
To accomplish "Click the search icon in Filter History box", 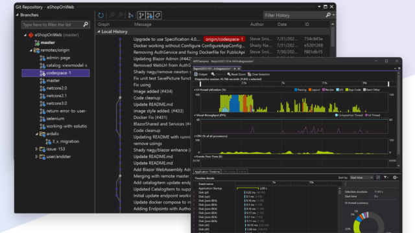I will (328, 15).
